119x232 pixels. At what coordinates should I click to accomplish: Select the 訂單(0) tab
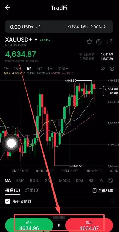[x=32, y=190]
